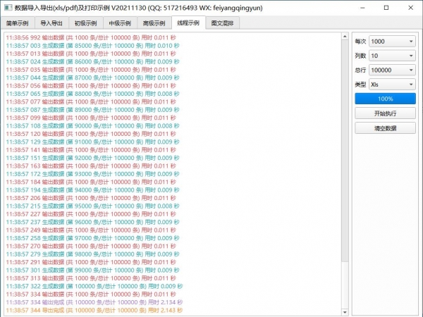Switch to the 简单示例 tab

tap(18, 23)
